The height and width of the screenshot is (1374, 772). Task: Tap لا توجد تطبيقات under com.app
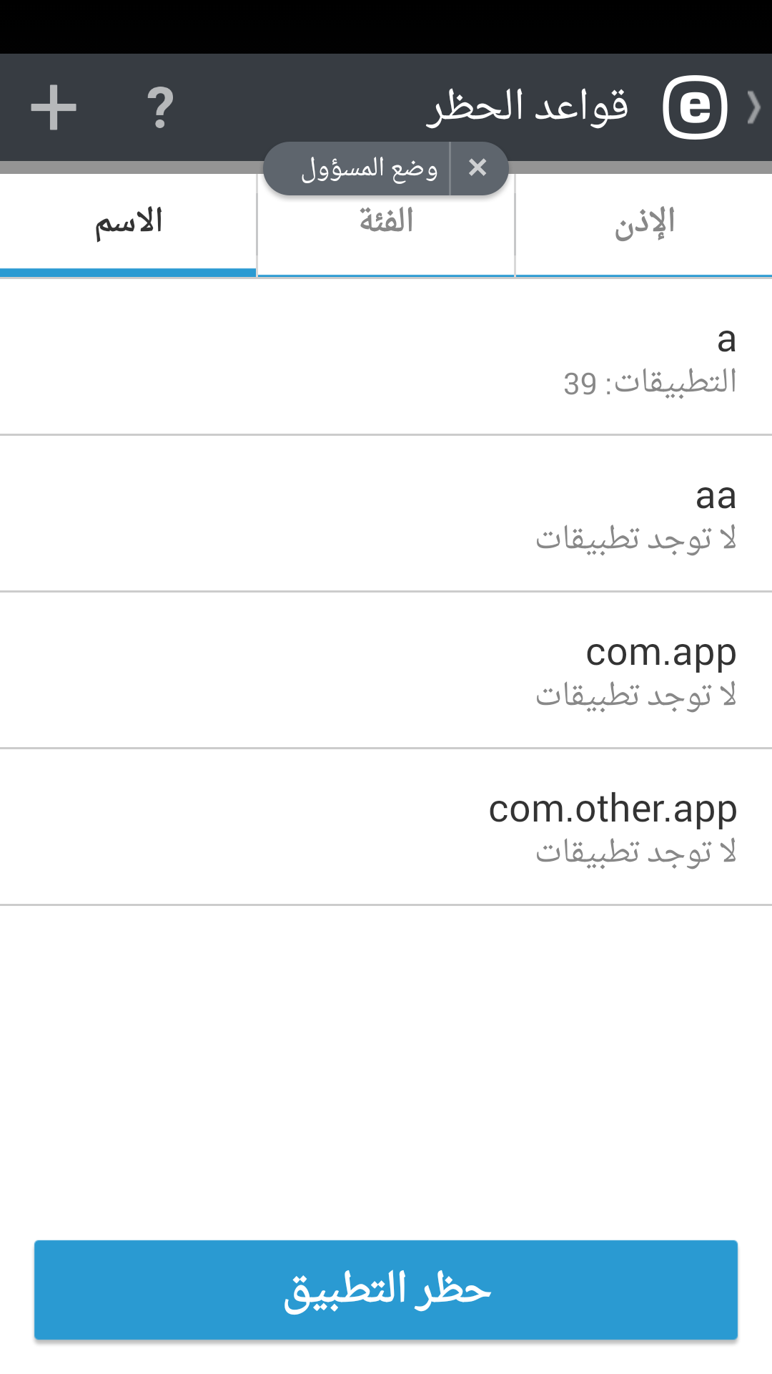click(x=635, y=696)
